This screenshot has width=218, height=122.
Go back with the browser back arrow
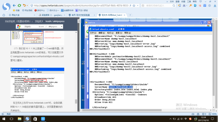pyautogui.click(x=14, y=6)
